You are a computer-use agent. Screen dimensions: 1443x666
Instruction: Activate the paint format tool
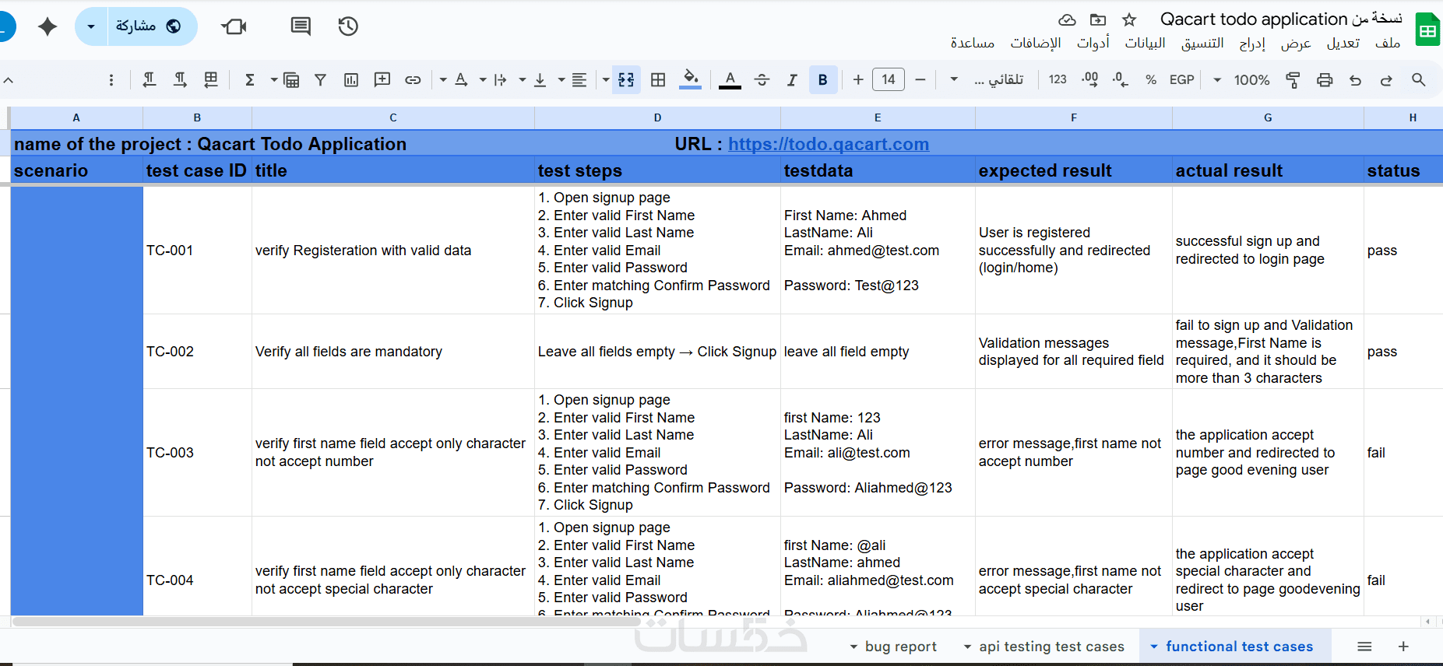tap(1293, 79)
